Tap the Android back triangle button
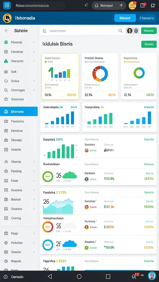159x282 pixels. [x=50, y=276]
